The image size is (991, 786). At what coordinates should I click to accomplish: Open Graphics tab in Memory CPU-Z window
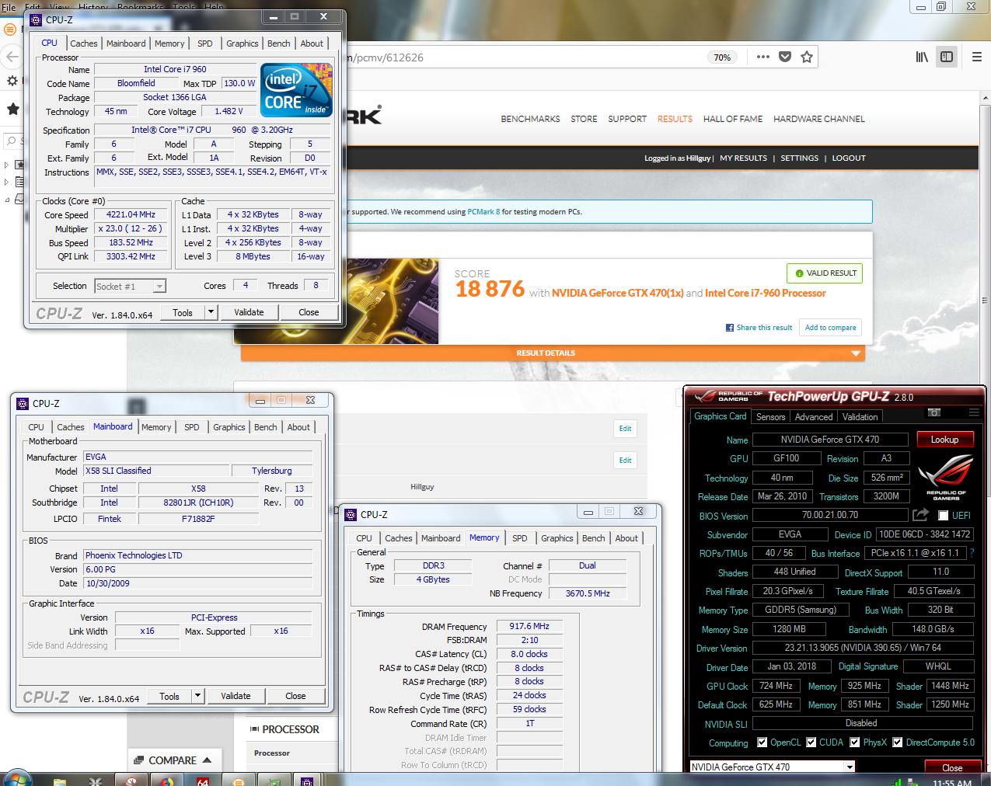click(x=557, y=538)
